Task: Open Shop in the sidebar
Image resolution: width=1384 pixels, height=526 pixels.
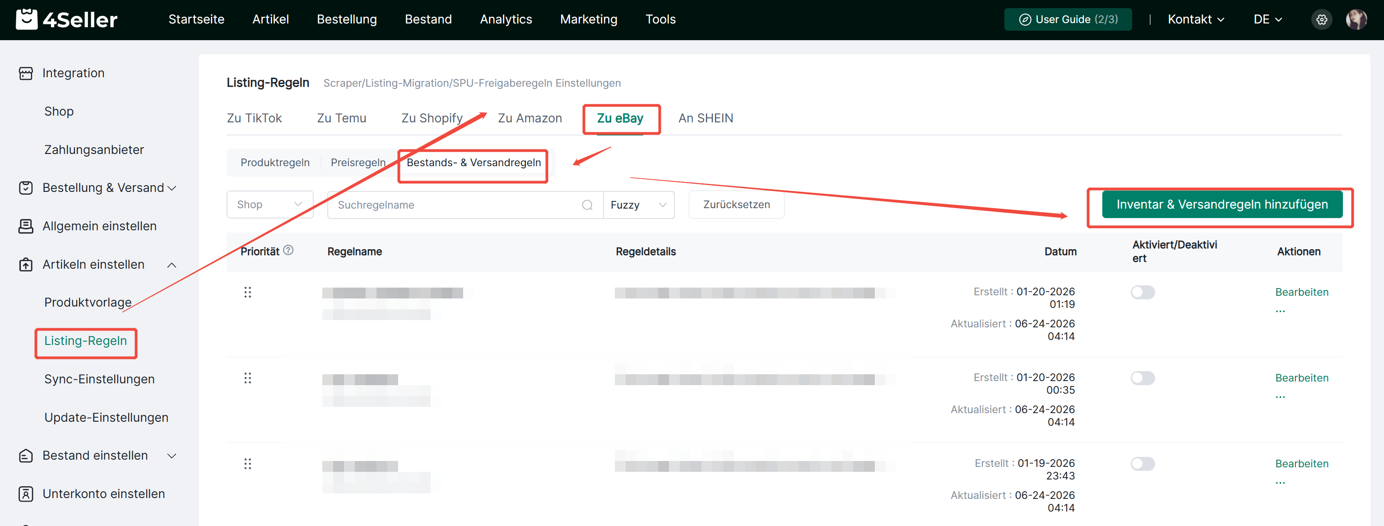Action: [x=59, y=111]
